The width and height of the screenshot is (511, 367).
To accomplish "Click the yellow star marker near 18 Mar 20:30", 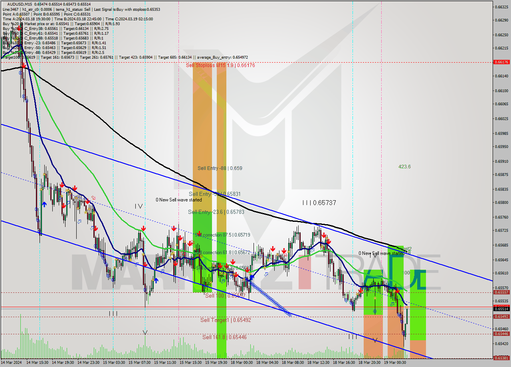I will point(375,298).
